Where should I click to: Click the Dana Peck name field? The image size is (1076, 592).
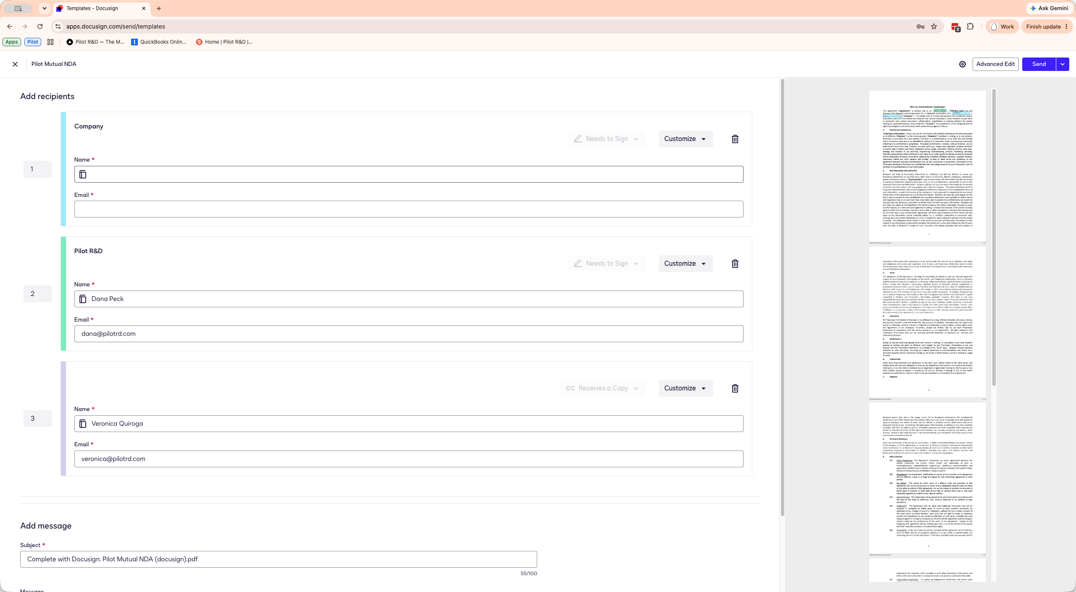coord(409,299)
